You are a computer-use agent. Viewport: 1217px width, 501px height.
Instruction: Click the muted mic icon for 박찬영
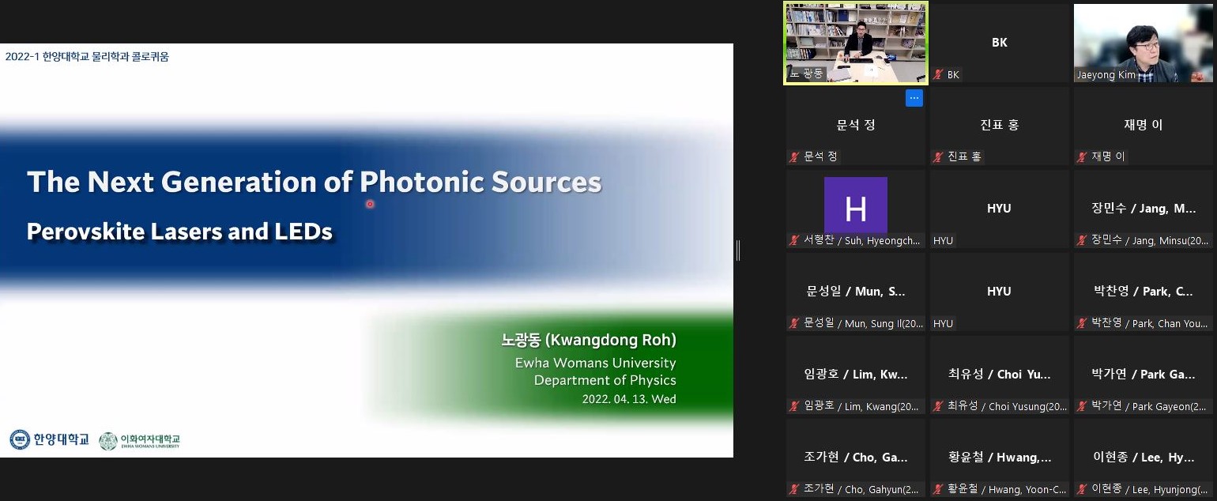(1082, 323)
